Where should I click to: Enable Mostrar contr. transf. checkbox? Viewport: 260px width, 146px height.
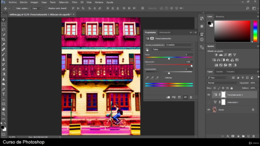[x=46, y=8]
